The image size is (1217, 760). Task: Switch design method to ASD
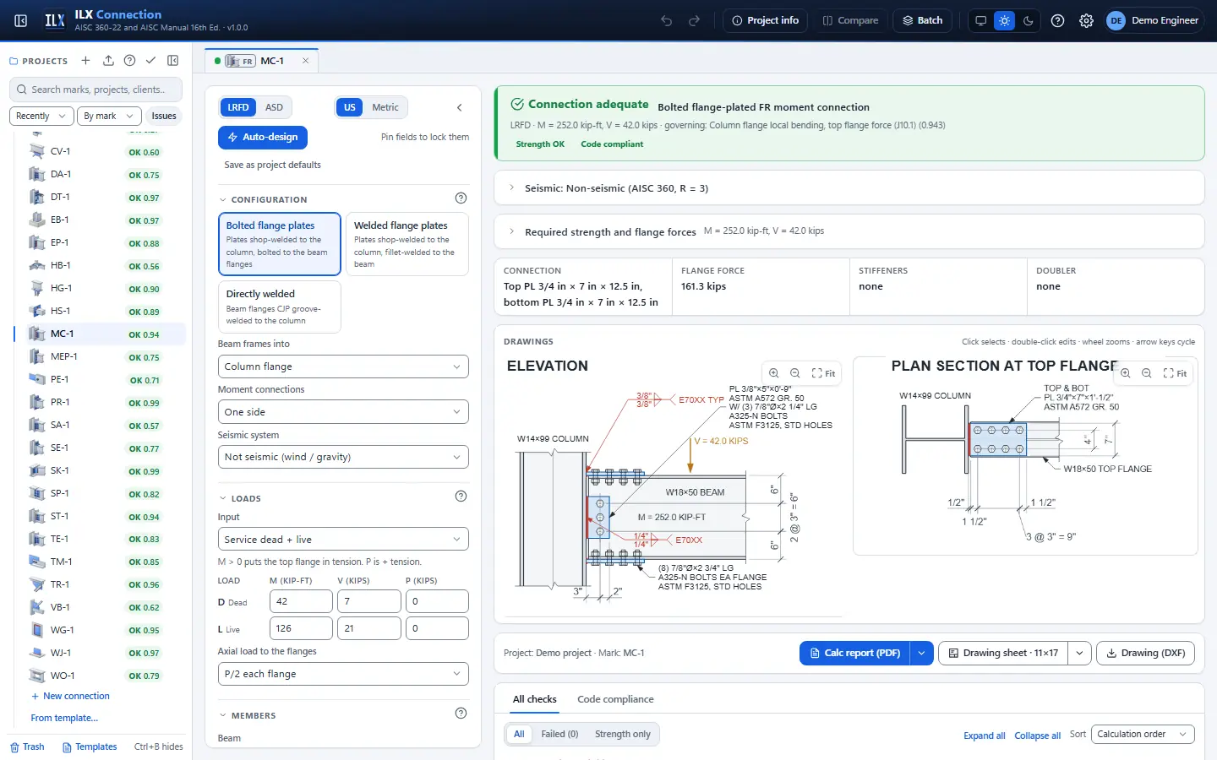[x=274, y=107]
